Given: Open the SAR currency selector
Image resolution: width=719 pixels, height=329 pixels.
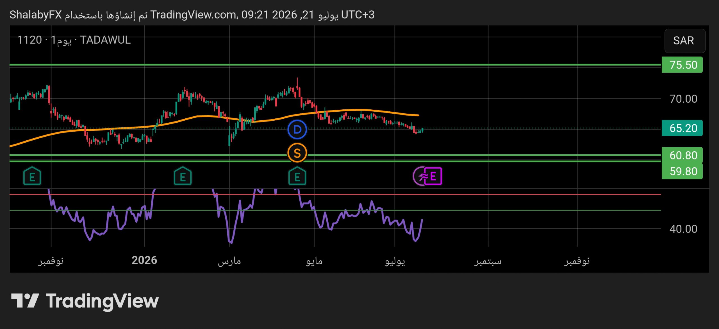Looking at the screenshot, I should click(x=685, y=41).
